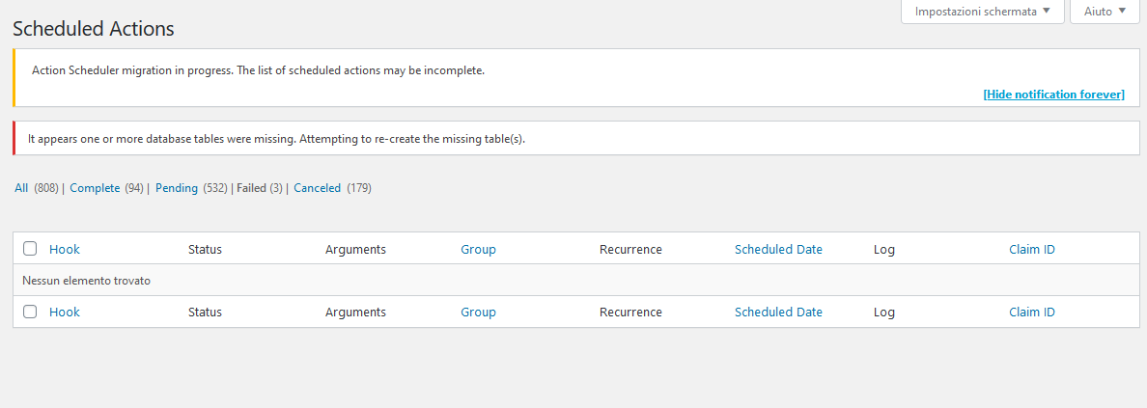1147x408 pixels.
Task: Toggle the select-all checkbox in table footer
Action: (30, 312)
